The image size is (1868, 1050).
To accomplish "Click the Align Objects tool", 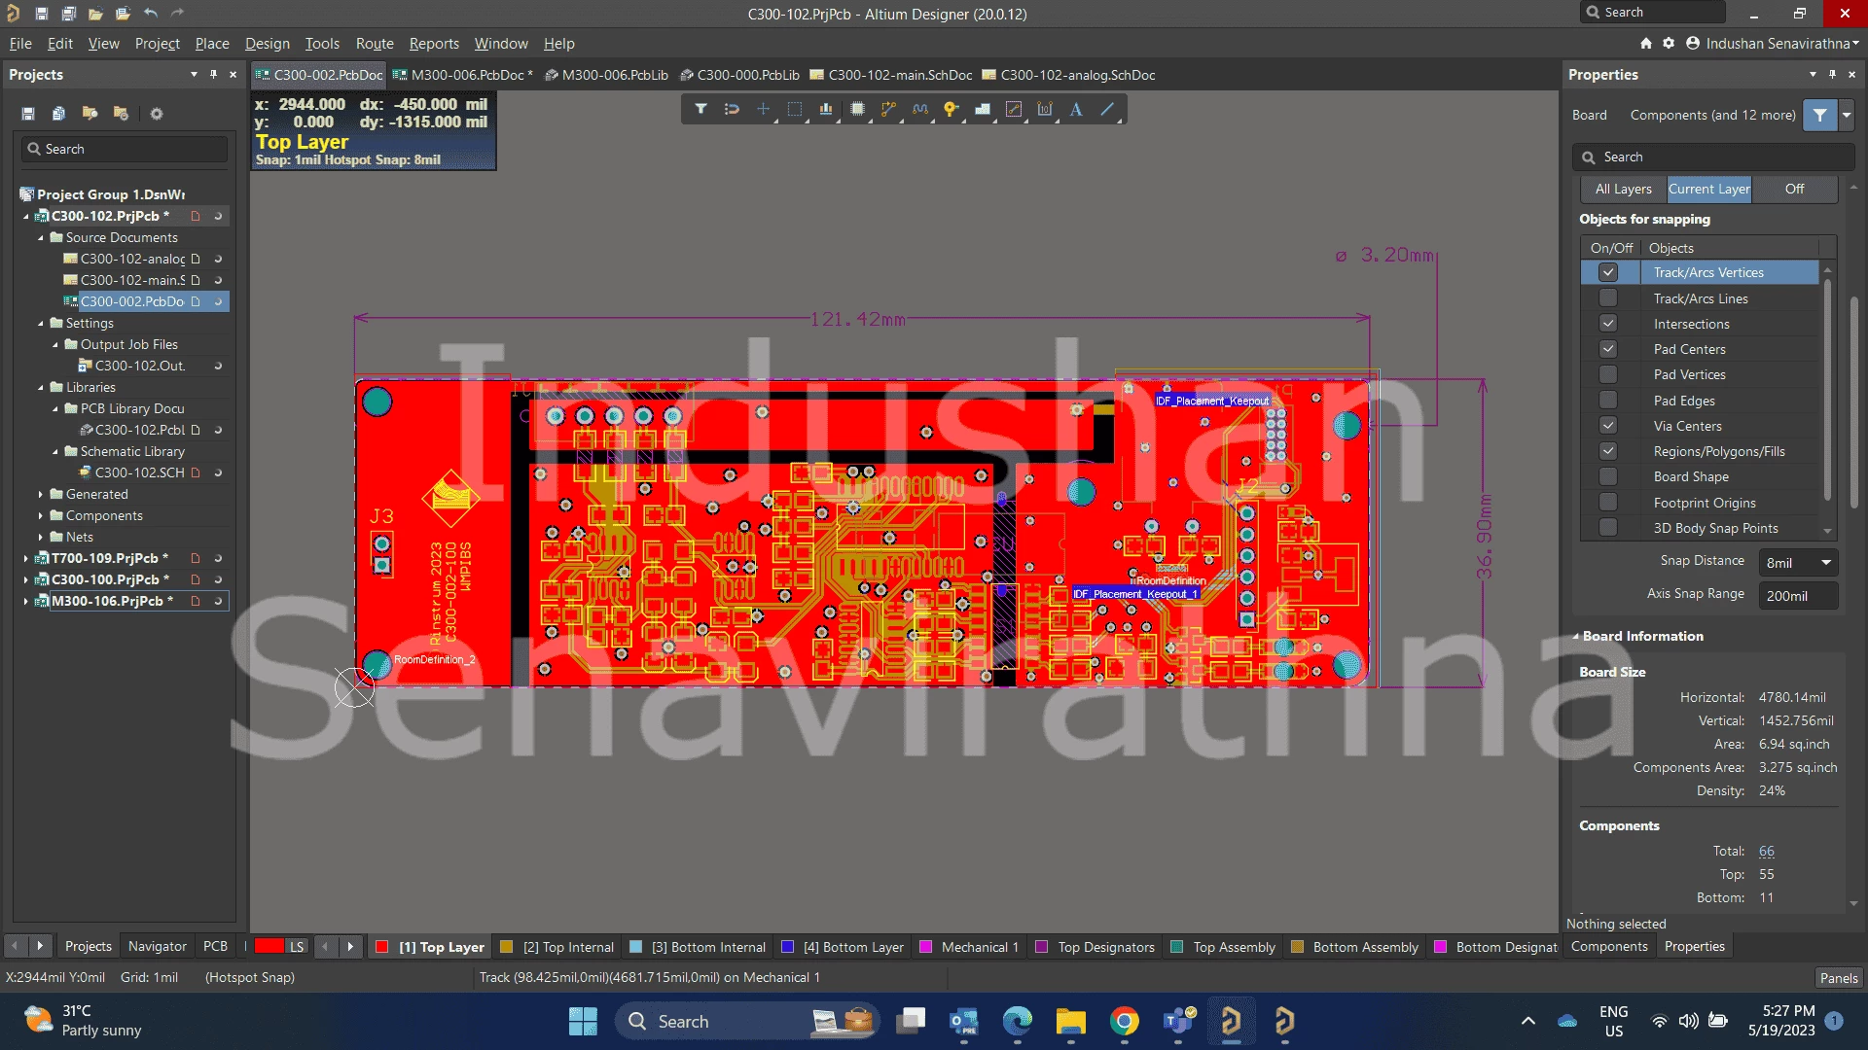I will (x=826, y=109).
